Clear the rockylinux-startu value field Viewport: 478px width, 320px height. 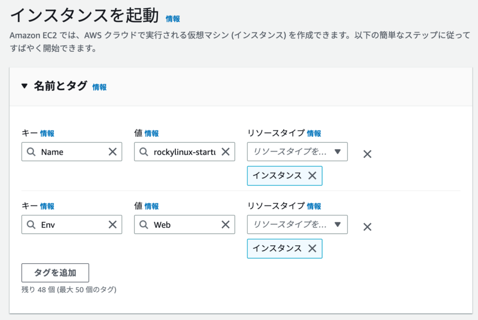point(226,152)
